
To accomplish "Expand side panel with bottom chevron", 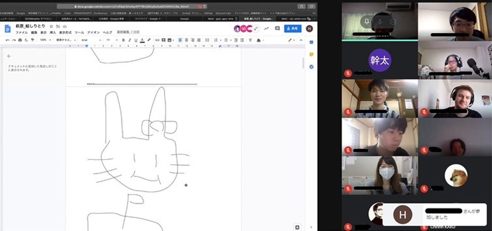I will pyautogui.click(x=311, y=227).
